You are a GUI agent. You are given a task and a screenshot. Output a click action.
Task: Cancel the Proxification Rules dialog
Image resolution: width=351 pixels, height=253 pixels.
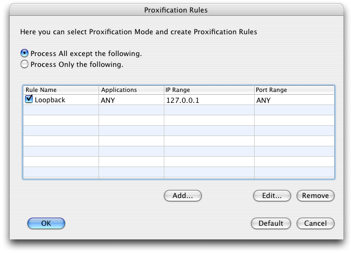315,223
